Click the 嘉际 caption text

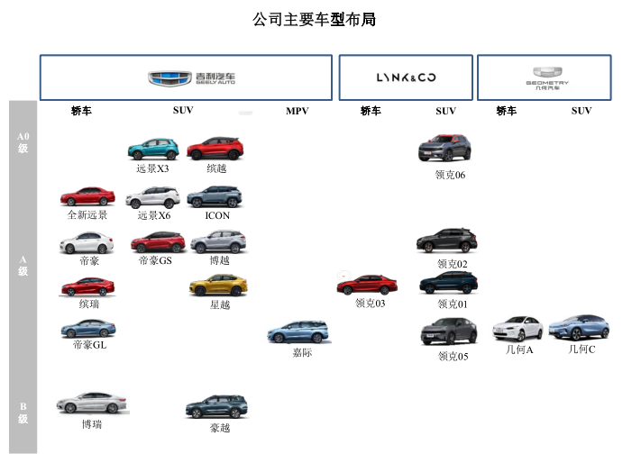(302, 353)
